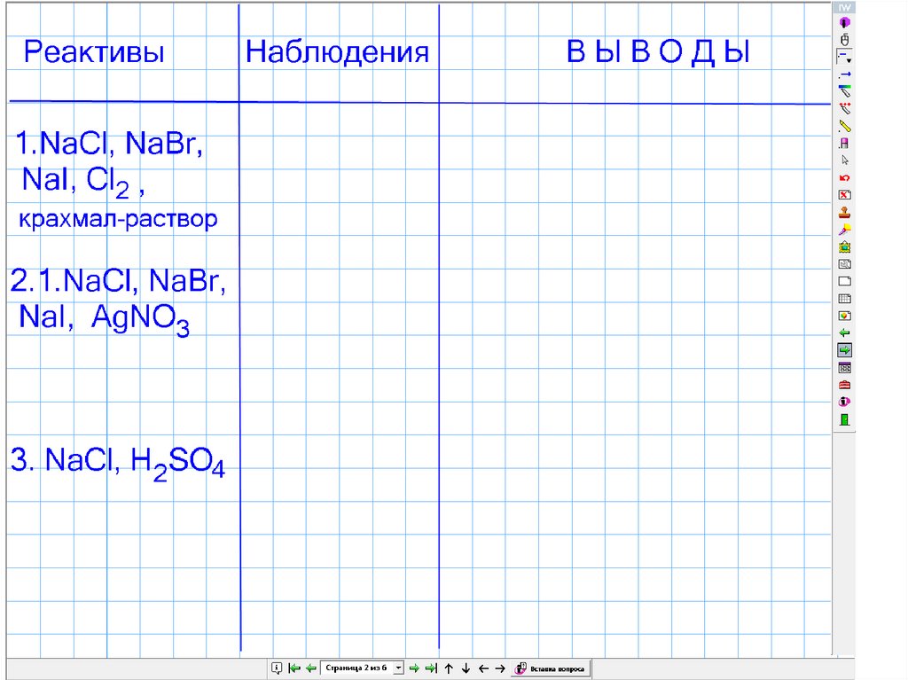This screenshot has height=680, width=908.
Task: Move page view right with black arrow
Action: pos(500,668)
